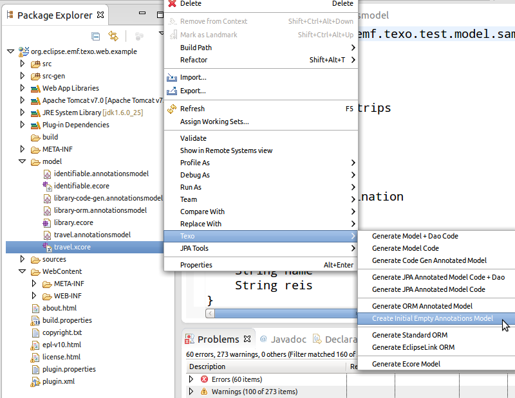Select Create Initial Empty Annotations Model
The width and height of the screenshot is (515, 398).
click(436, 318)
